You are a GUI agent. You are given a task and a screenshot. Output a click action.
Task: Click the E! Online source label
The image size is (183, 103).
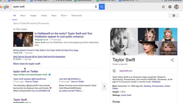[x=17, y=59]
